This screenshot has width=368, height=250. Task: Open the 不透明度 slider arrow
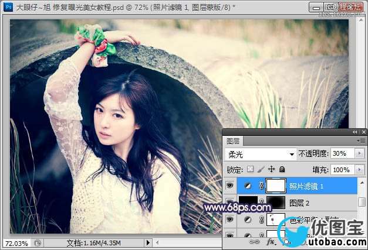pos(359,153)
